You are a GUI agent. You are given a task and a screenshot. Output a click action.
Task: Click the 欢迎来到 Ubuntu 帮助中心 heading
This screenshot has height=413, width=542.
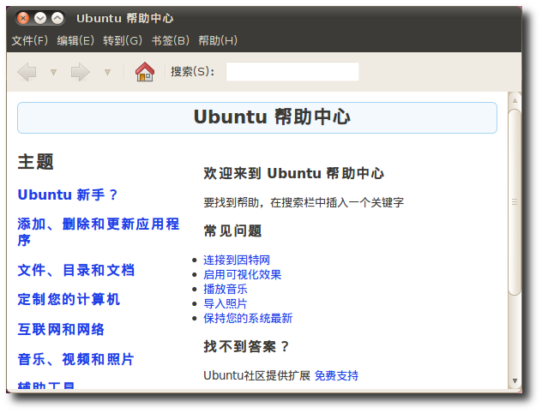[x=294, y=173]
